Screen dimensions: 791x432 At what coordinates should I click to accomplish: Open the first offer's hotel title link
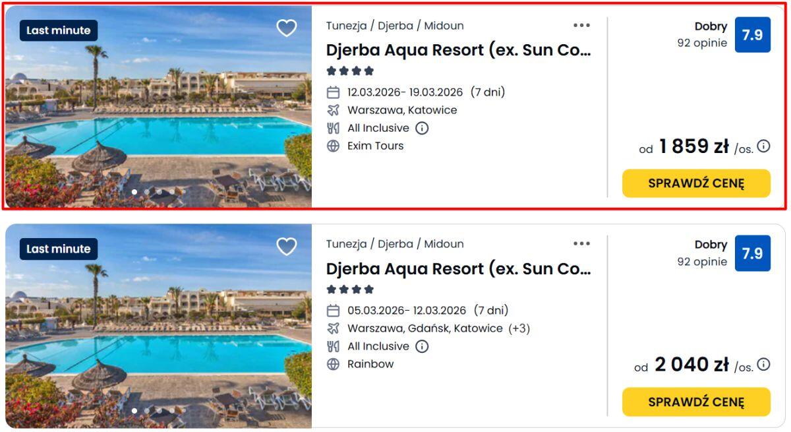pyautogui.click(x=458, y=50)
